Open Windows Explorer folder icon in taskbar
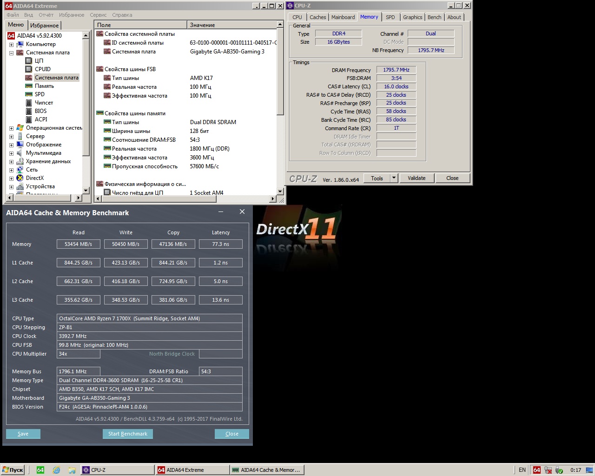Viewport: 595px width, 476px height. [72, 470]
